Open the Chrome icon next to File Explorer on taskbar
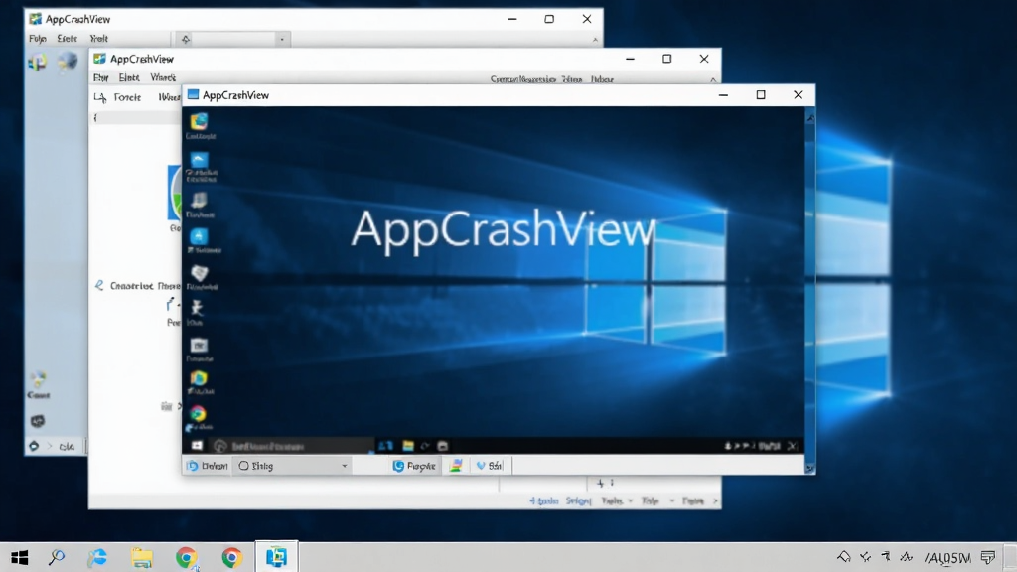The width and height of the screenshot is (1017, 572). pyautogui.click(x=187, y=557)
